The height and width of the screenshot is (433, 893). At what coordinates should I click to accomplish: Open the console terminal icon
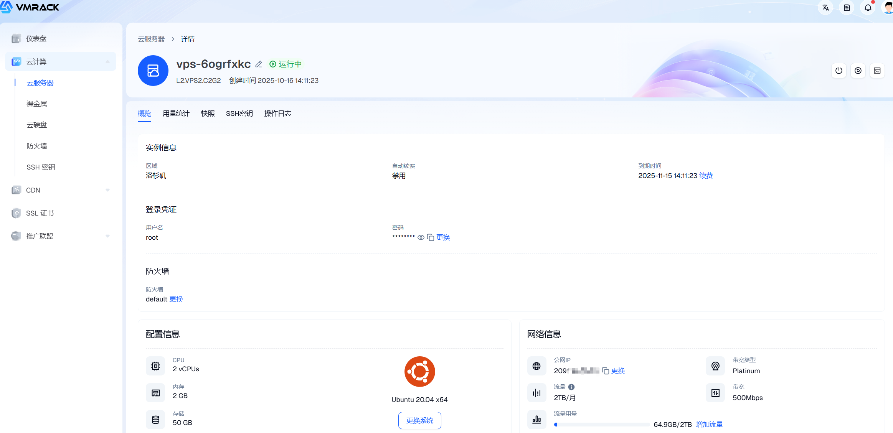click(x=877, y=71)
